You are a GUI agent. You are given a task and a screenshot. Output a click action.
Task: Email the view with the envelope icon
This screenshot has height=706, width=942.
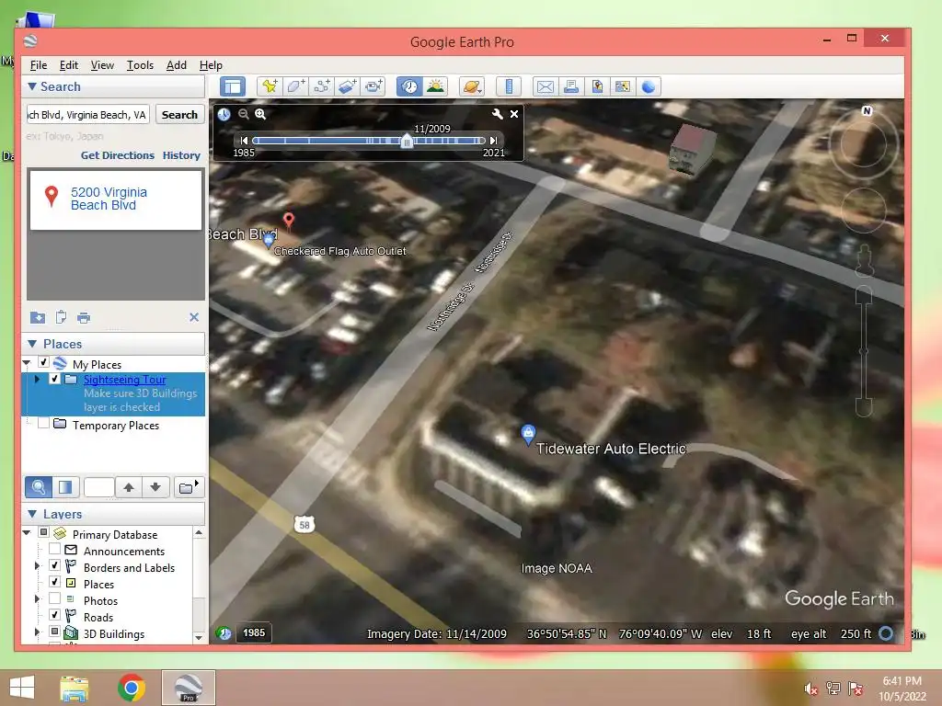545,86
